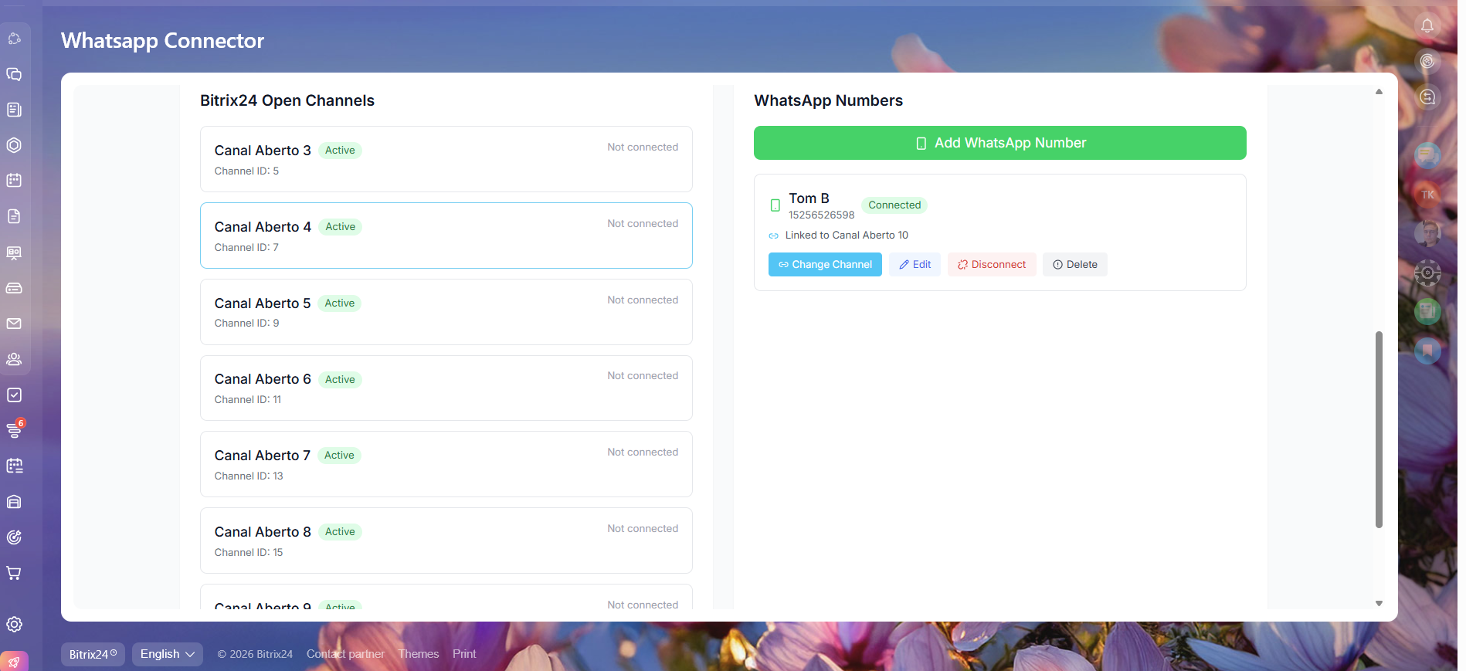Open the Mail envelope icon in sidebar

pyautogui.click(x=14, y=324)
